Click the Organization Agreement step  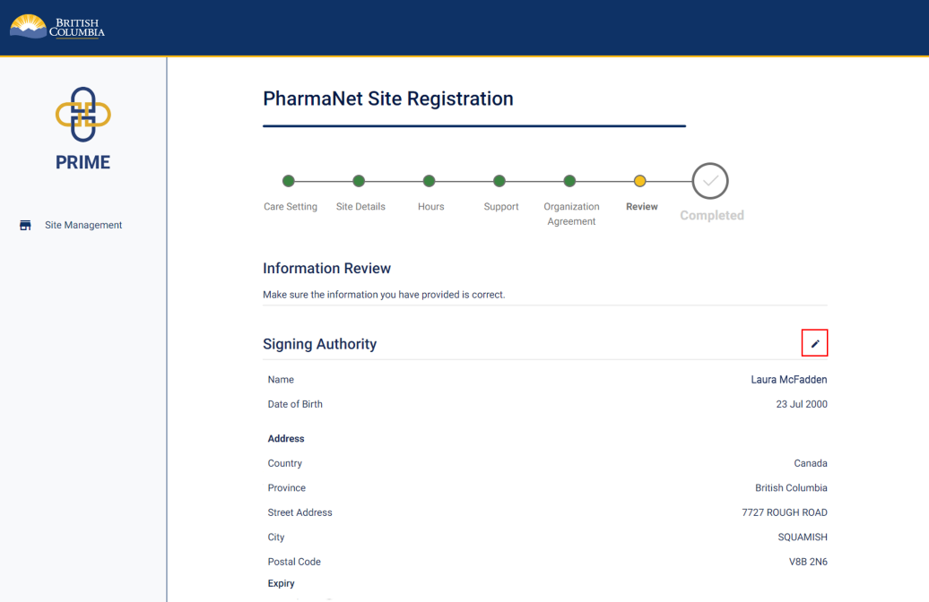click(x=570, y=180)
